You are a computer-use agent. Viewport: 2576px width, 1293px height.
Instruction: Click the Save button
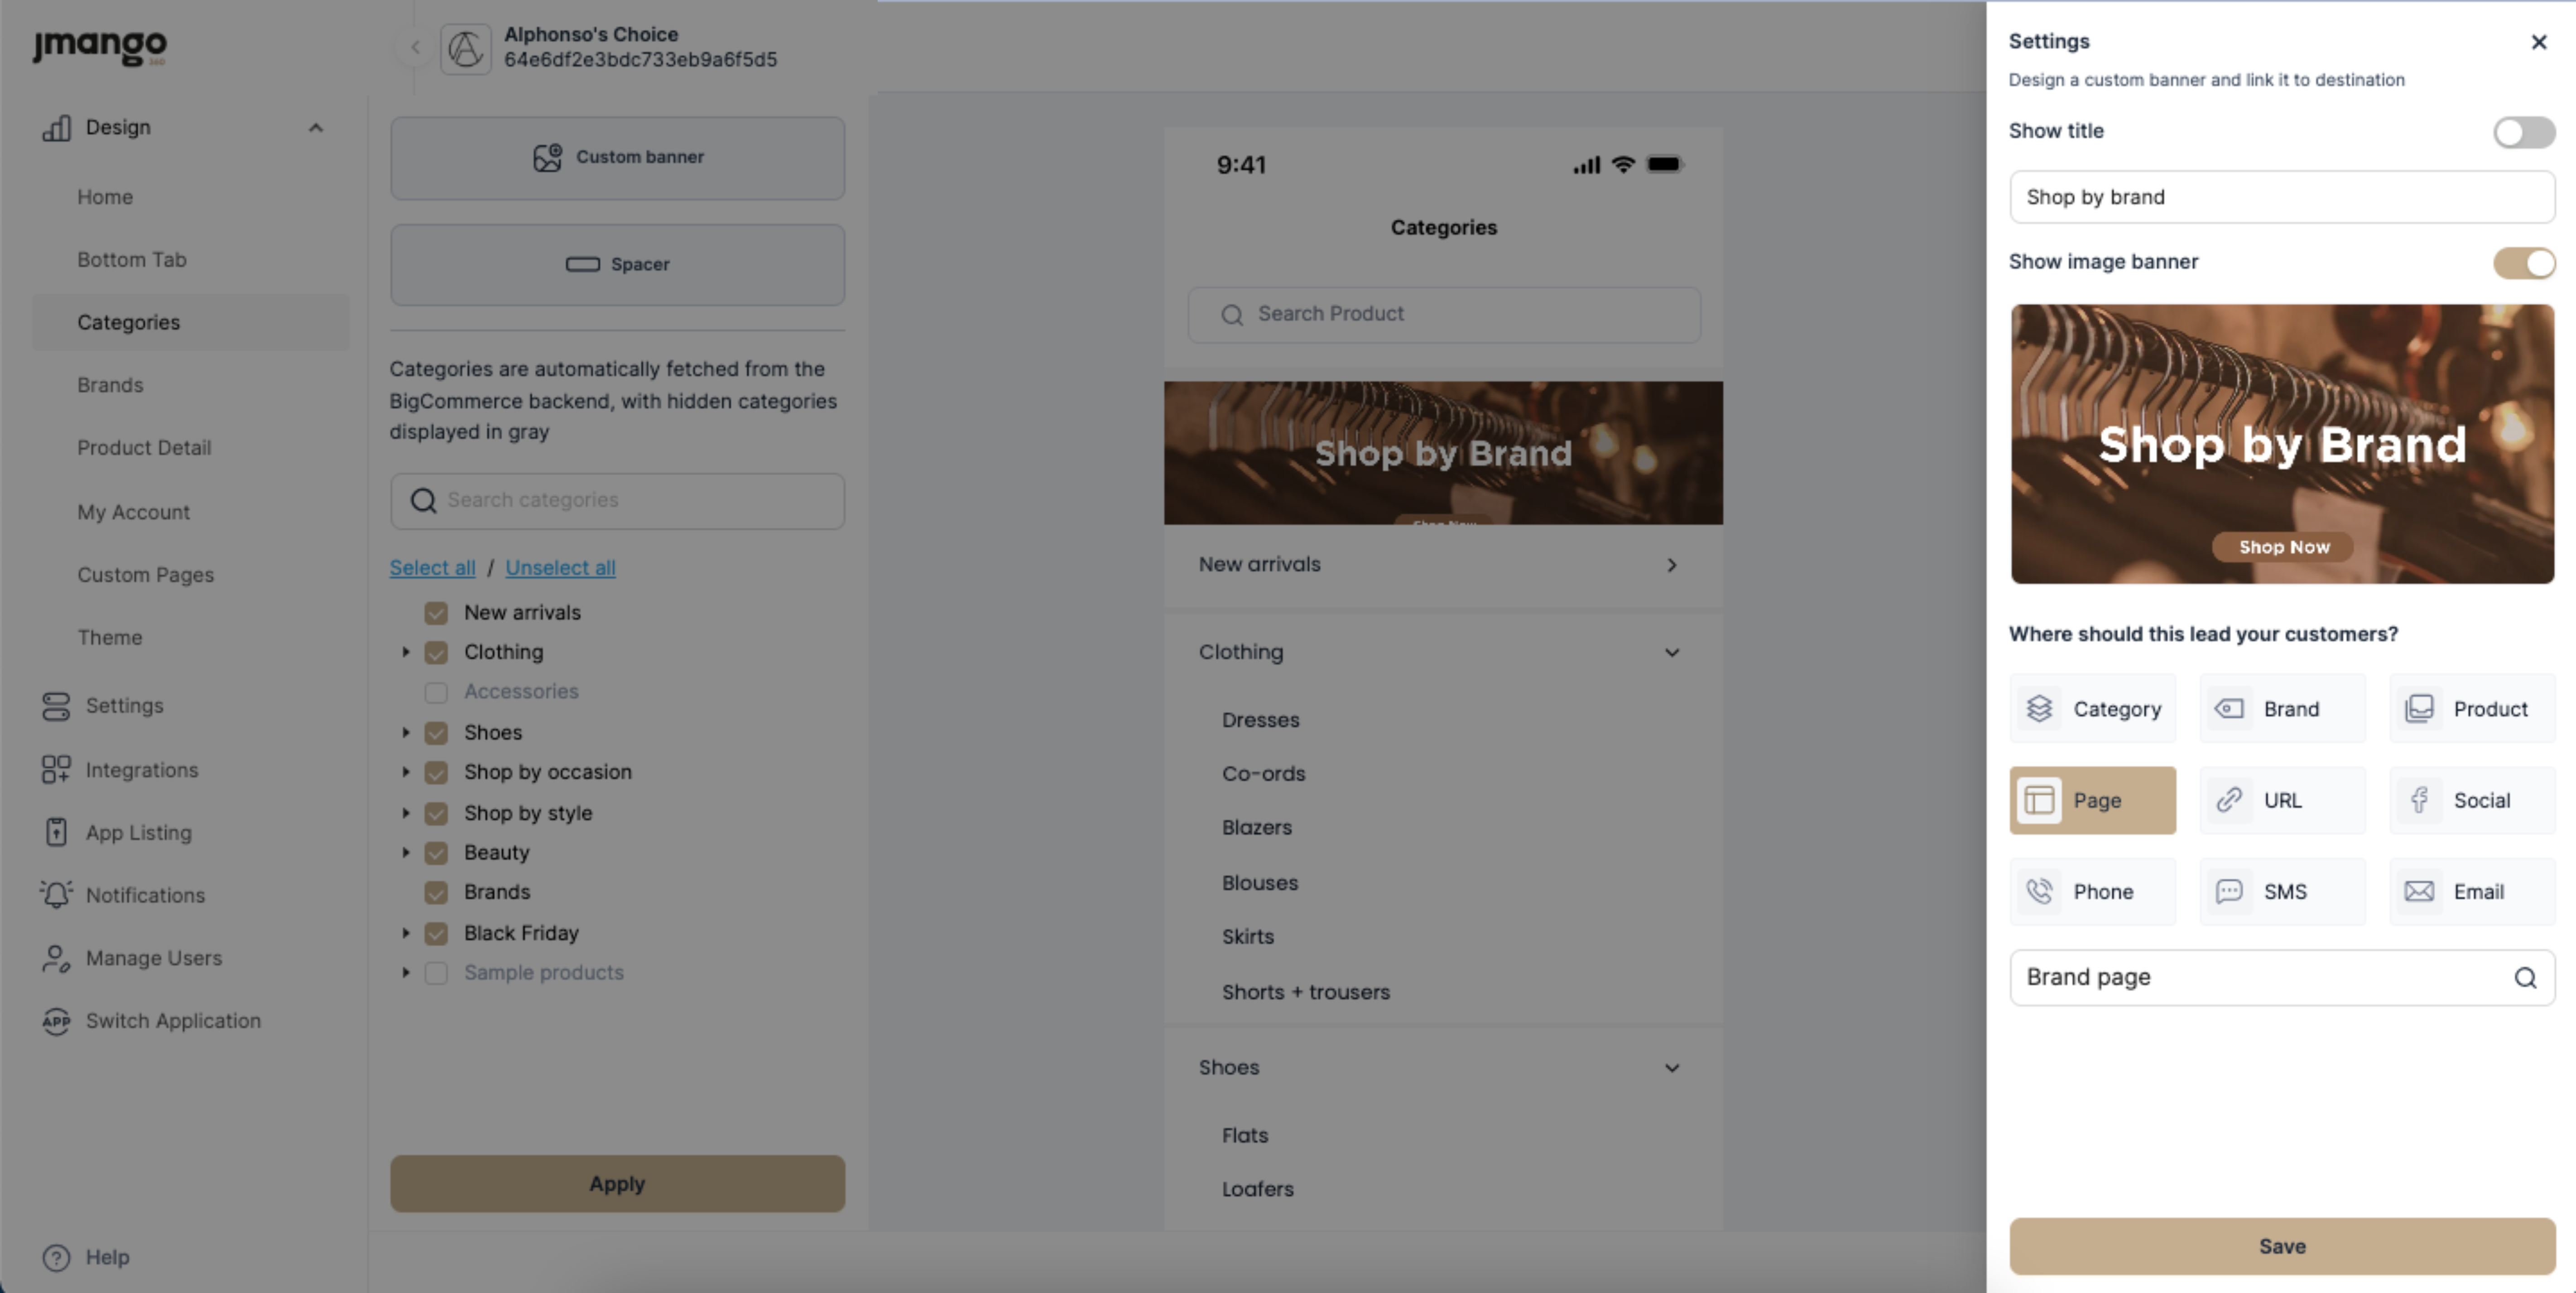2281,1246
